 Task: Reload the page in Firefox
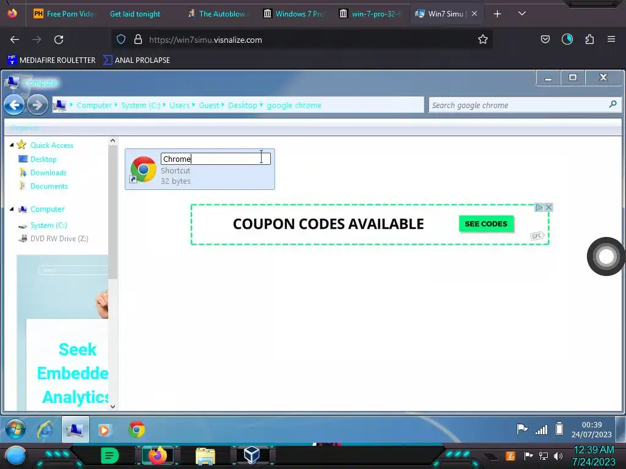[x=59, y=40]
